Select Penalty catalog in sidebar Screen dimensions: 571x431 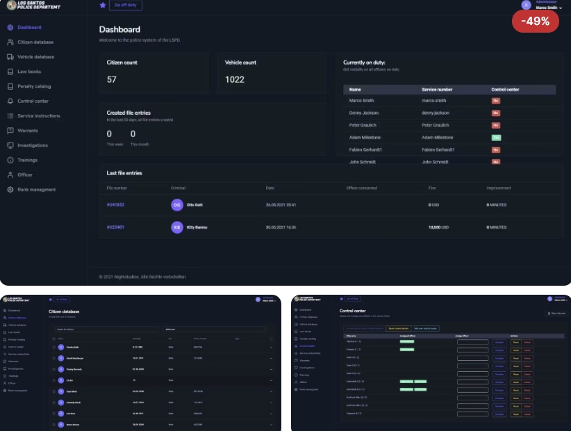pyautogui.click(x=34, y=86)
